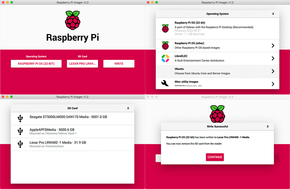Click Raspberry Pi OS (32-bit) raspberry icon
The height and width of the screenshot is (189, 290).
click(x=165, y=28)
